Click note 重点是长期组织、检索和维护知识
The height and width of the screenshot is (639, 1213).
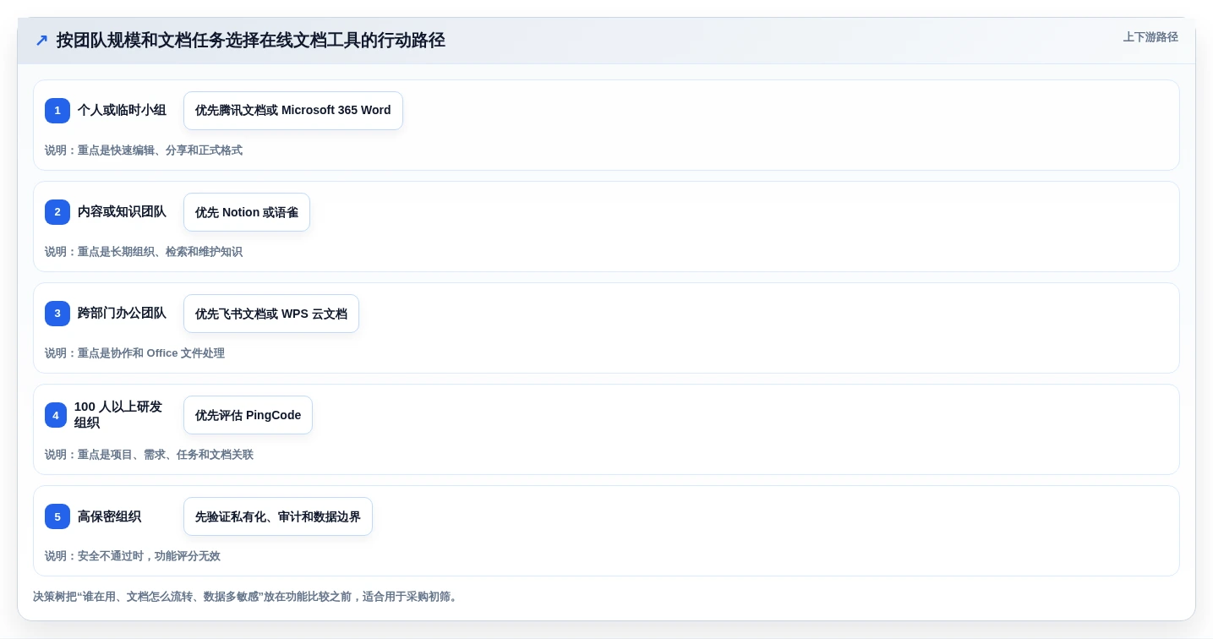tap(144, 252)
